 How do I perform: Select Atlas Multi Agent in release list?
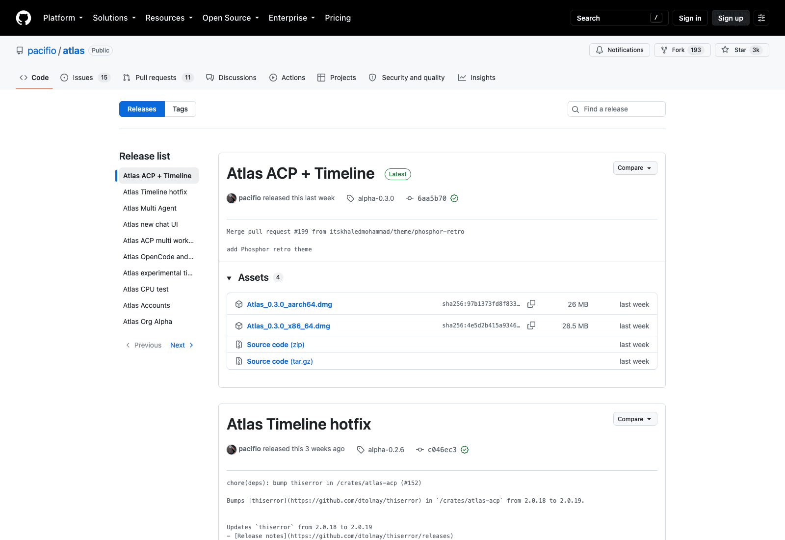click(159, 208)
